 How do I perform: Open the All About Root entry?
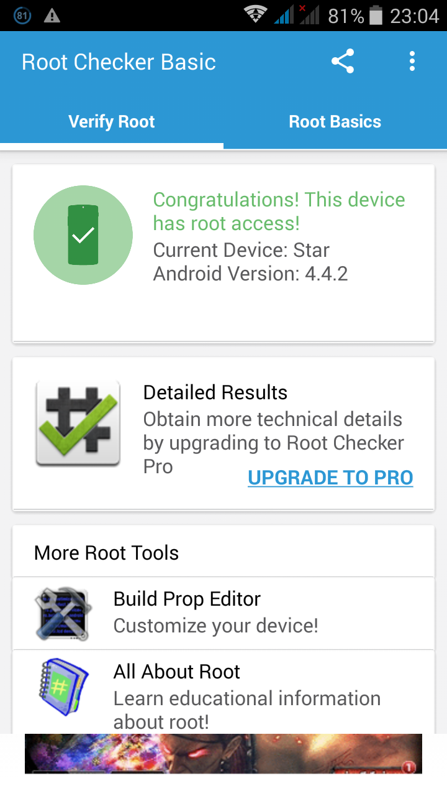(223, 692)
